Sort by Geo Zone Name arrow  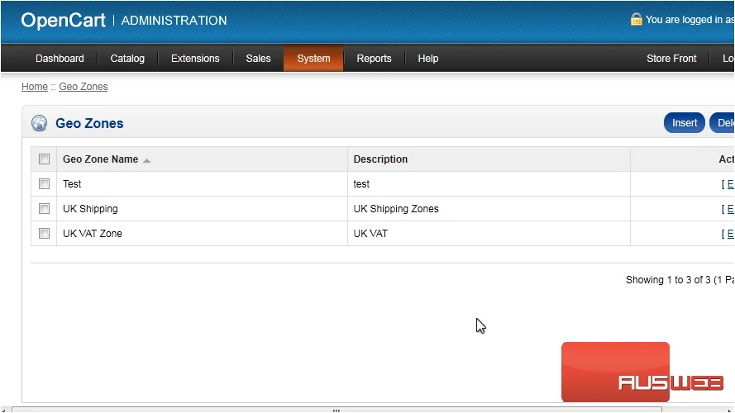146,160
